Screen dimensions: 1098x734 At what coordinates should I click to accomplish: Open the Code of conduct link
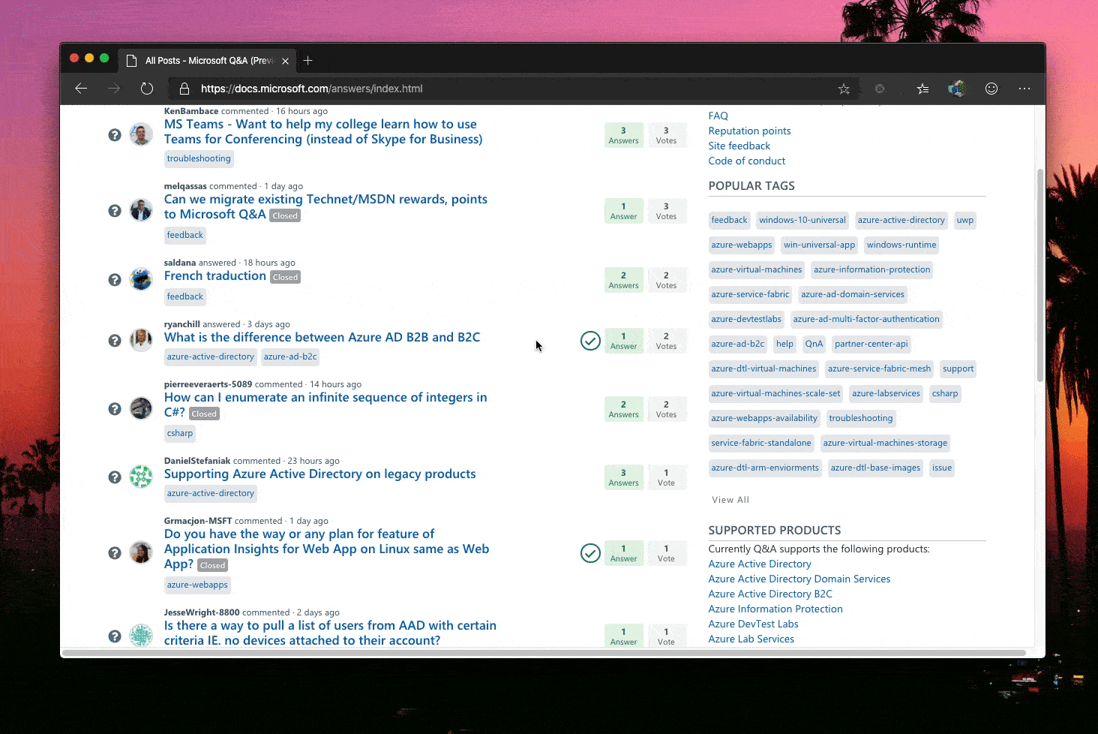(x=747, y=161)
